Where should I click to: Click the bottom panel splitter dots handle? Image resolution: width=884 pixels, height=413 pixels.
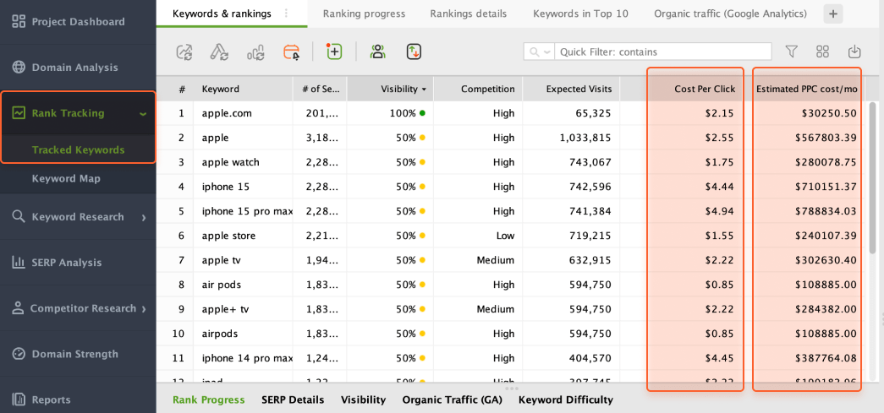(x=511, y=389)
